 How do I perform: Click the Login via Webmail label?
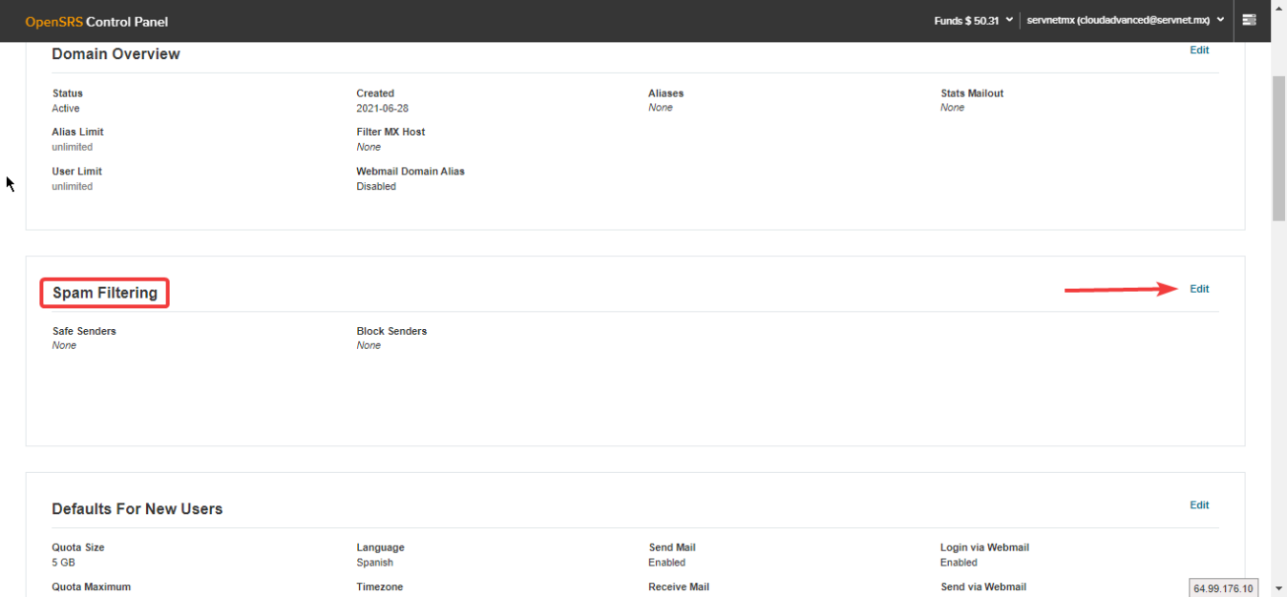984,547
